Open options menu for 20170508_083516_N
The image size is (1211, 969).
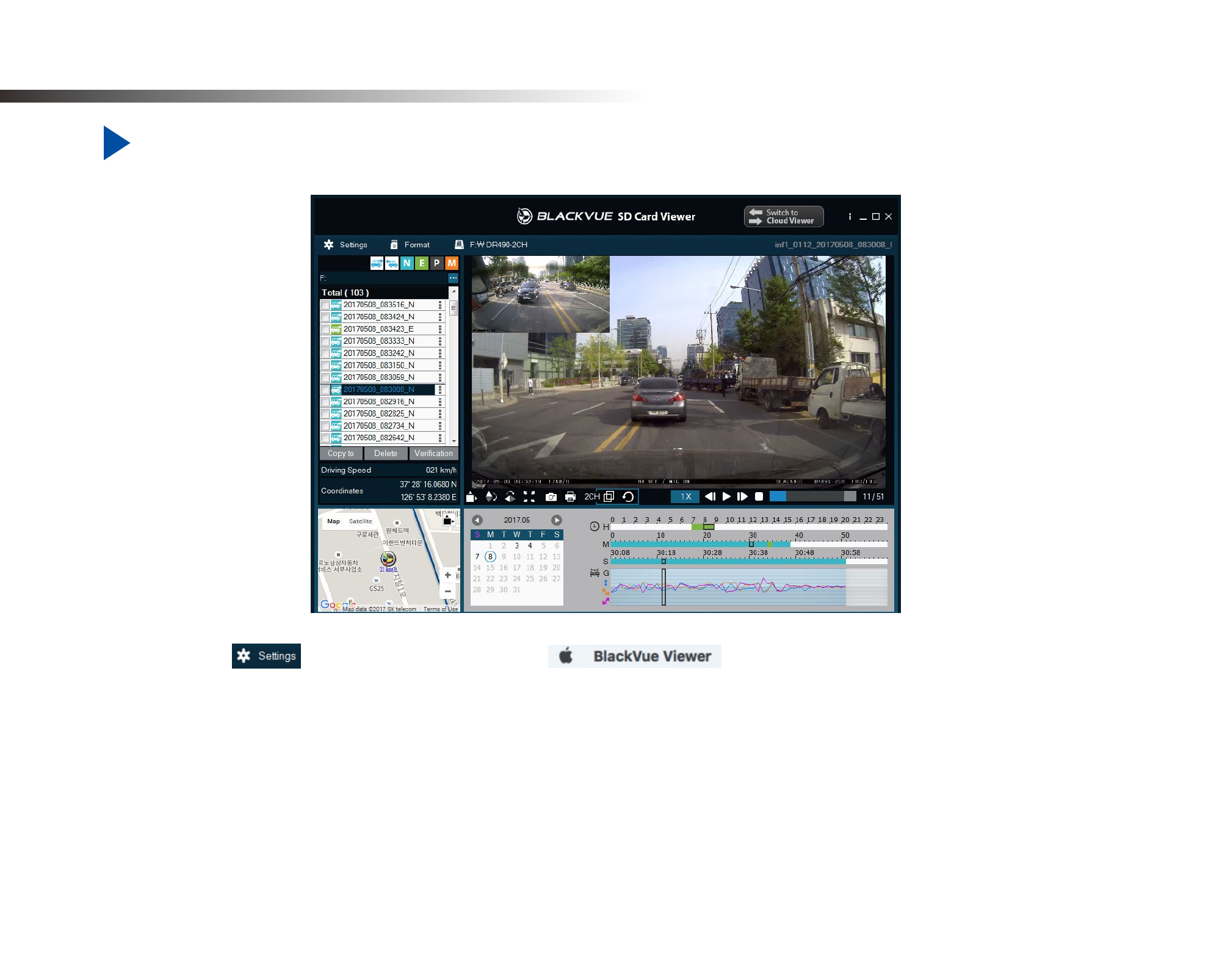click(439, 305)
